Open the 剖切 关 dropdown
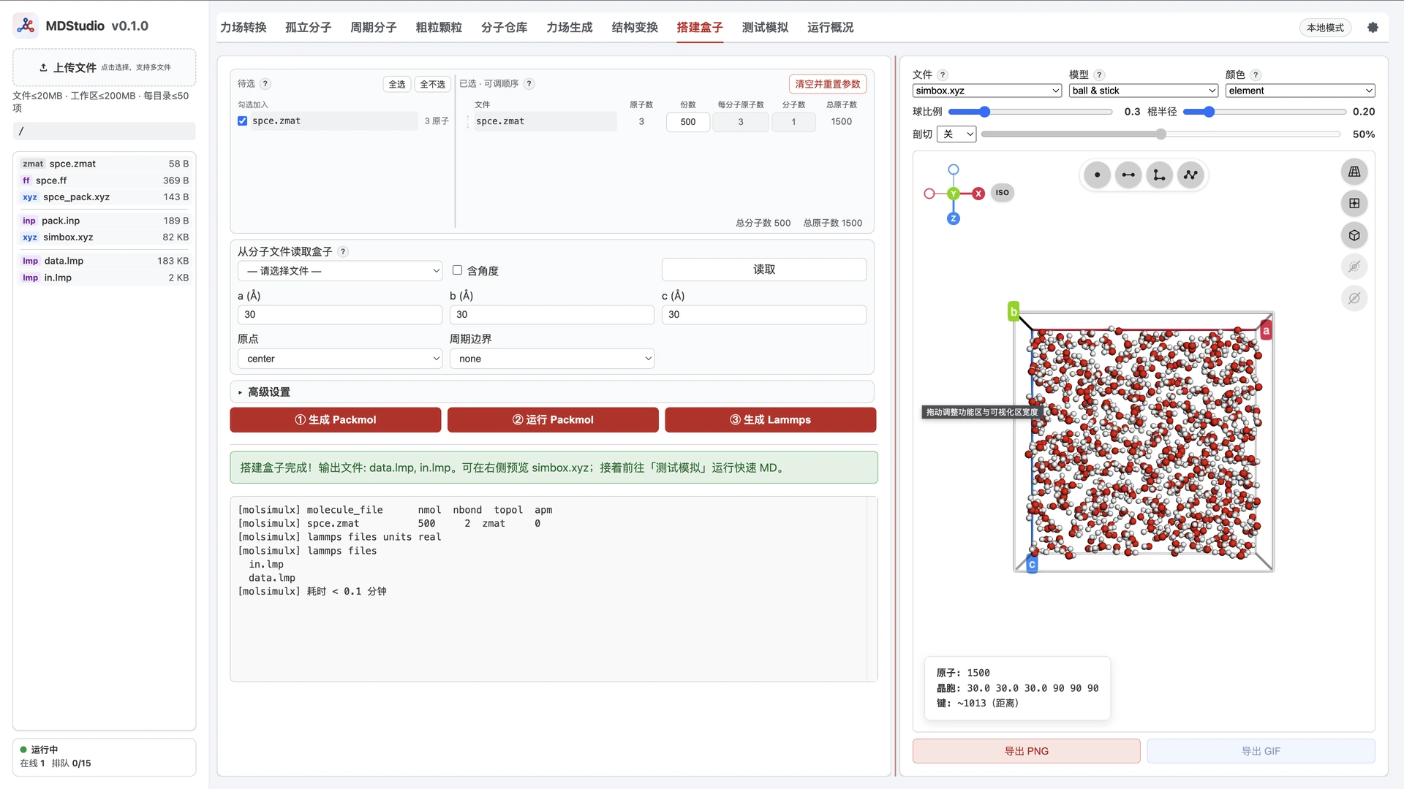Screen dimensions: 1404x789 coord(956,134)
